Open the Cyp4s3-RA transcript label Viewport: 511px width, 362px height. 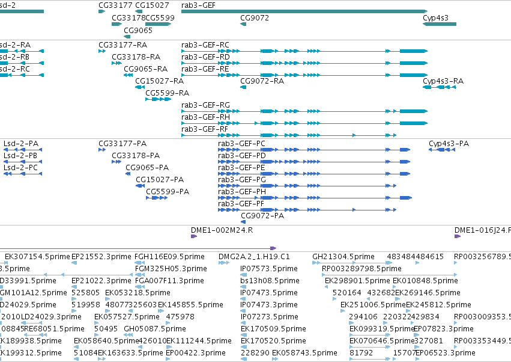(x=443, y=81)
